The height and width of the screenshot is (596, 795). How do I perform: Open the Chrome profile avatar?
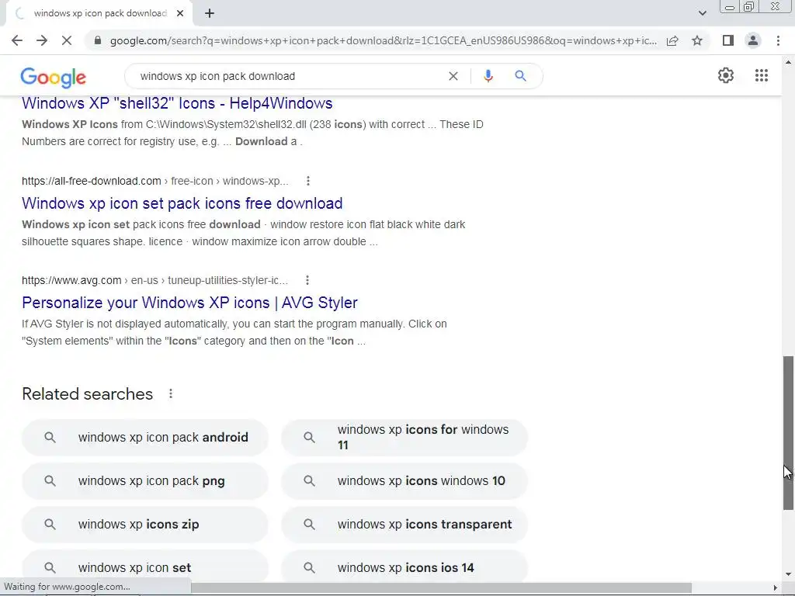(753, 40)
